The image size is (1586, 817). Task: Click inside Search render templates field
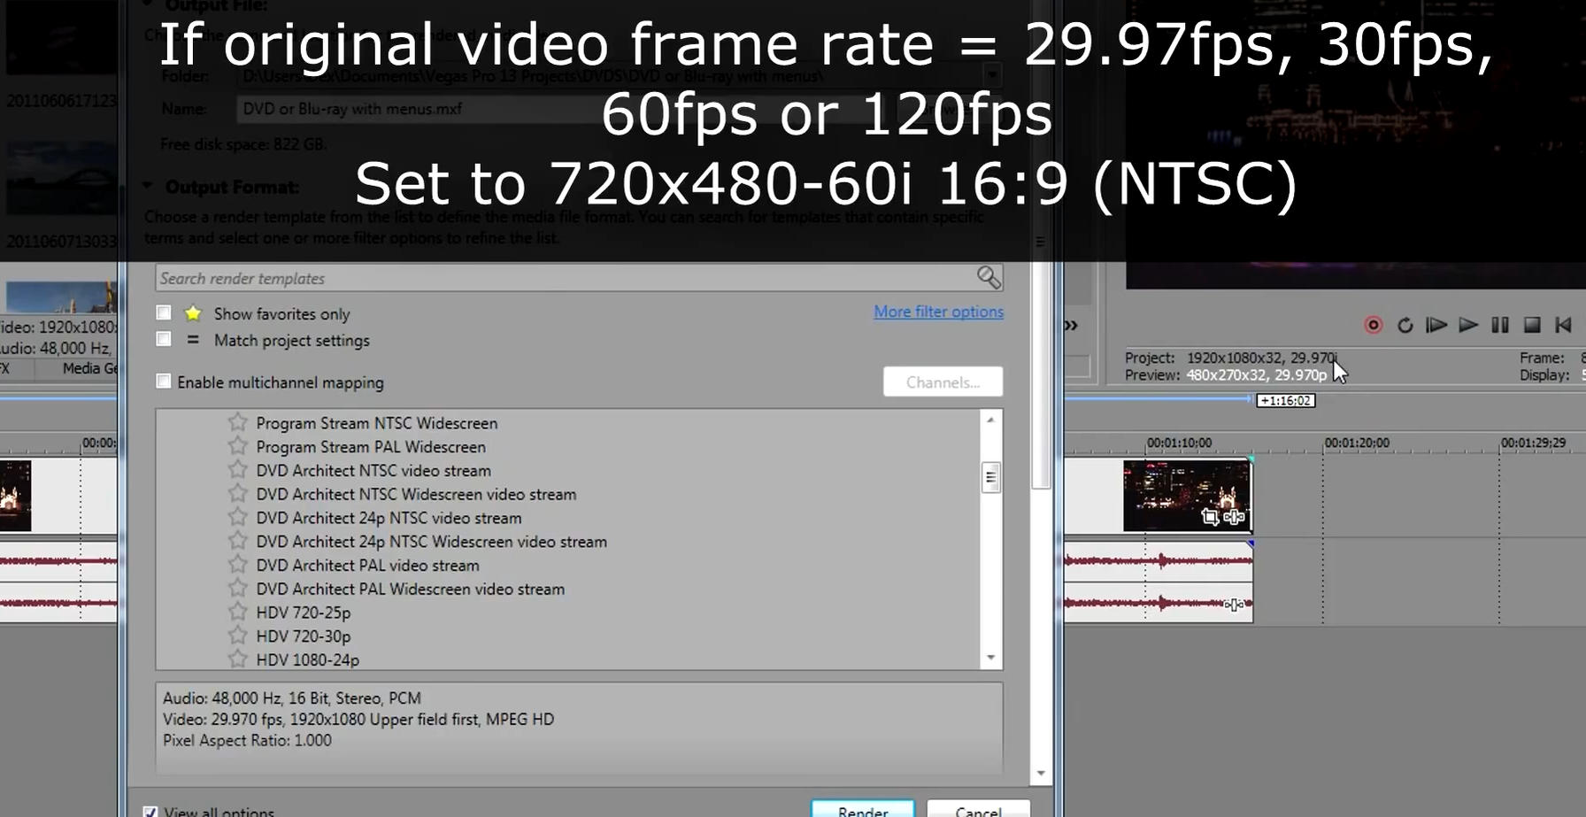click(566, 278)
